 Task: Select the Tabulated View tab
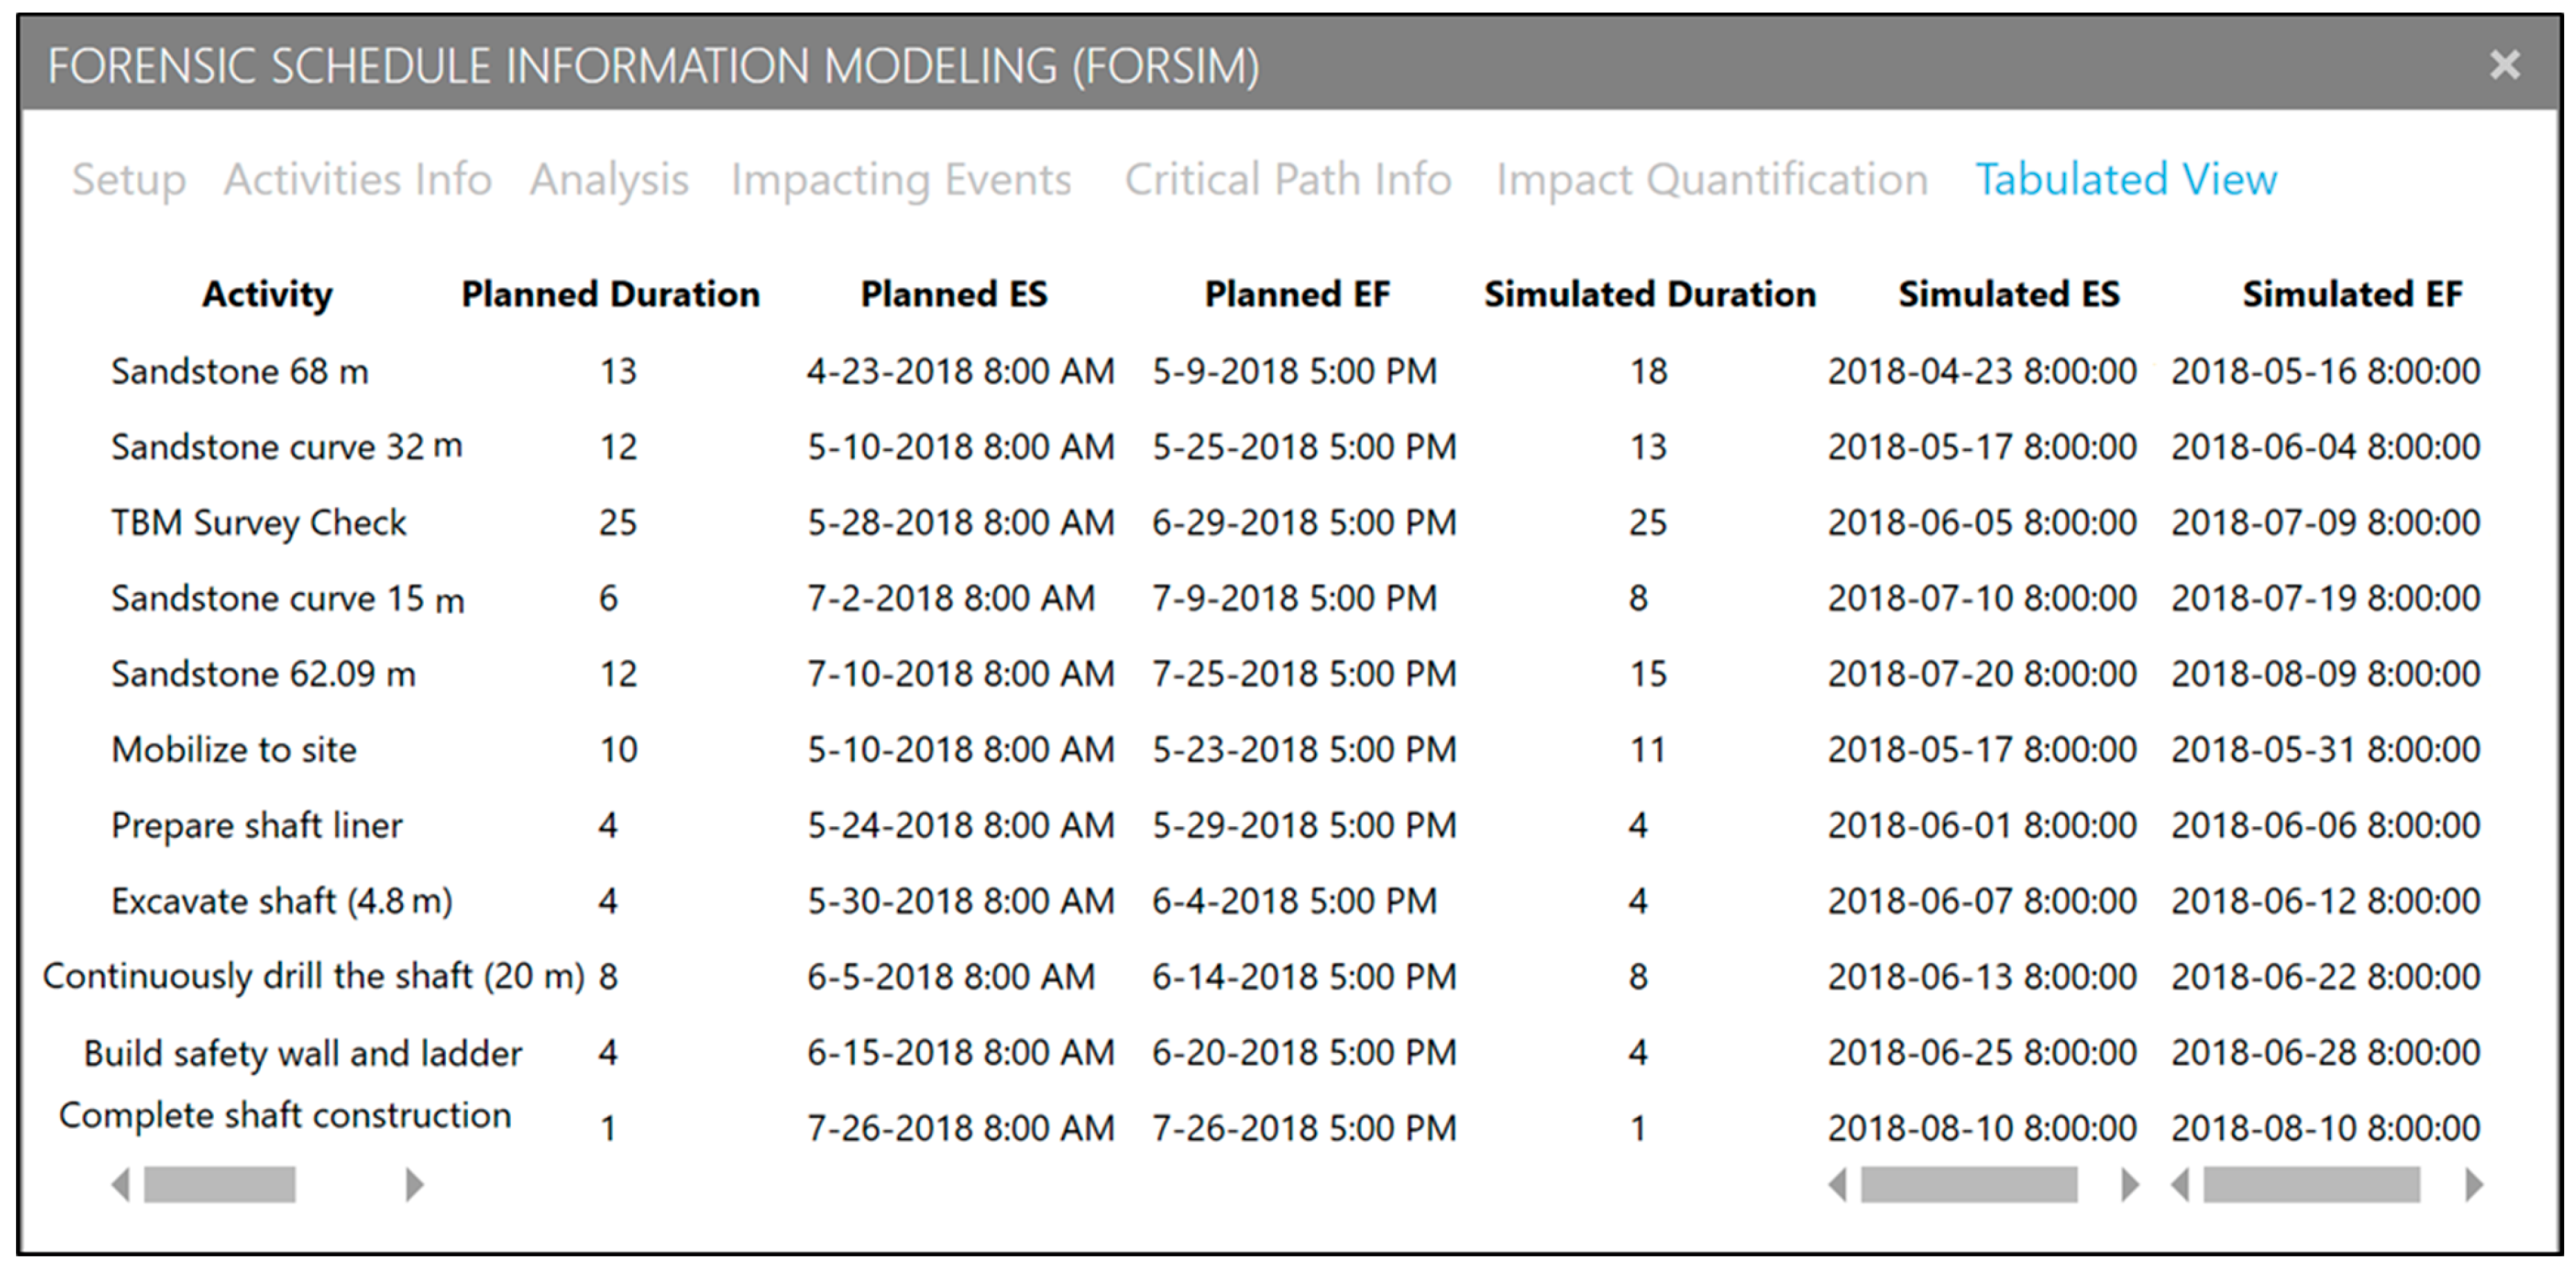coord(2126,180)
